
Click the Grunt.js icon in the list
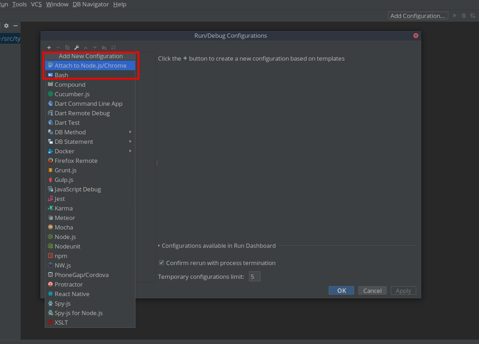coord(50,170)
